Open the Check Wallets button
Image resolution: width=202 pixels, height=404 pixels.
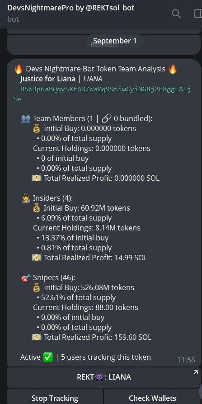[x=152, y=397]
